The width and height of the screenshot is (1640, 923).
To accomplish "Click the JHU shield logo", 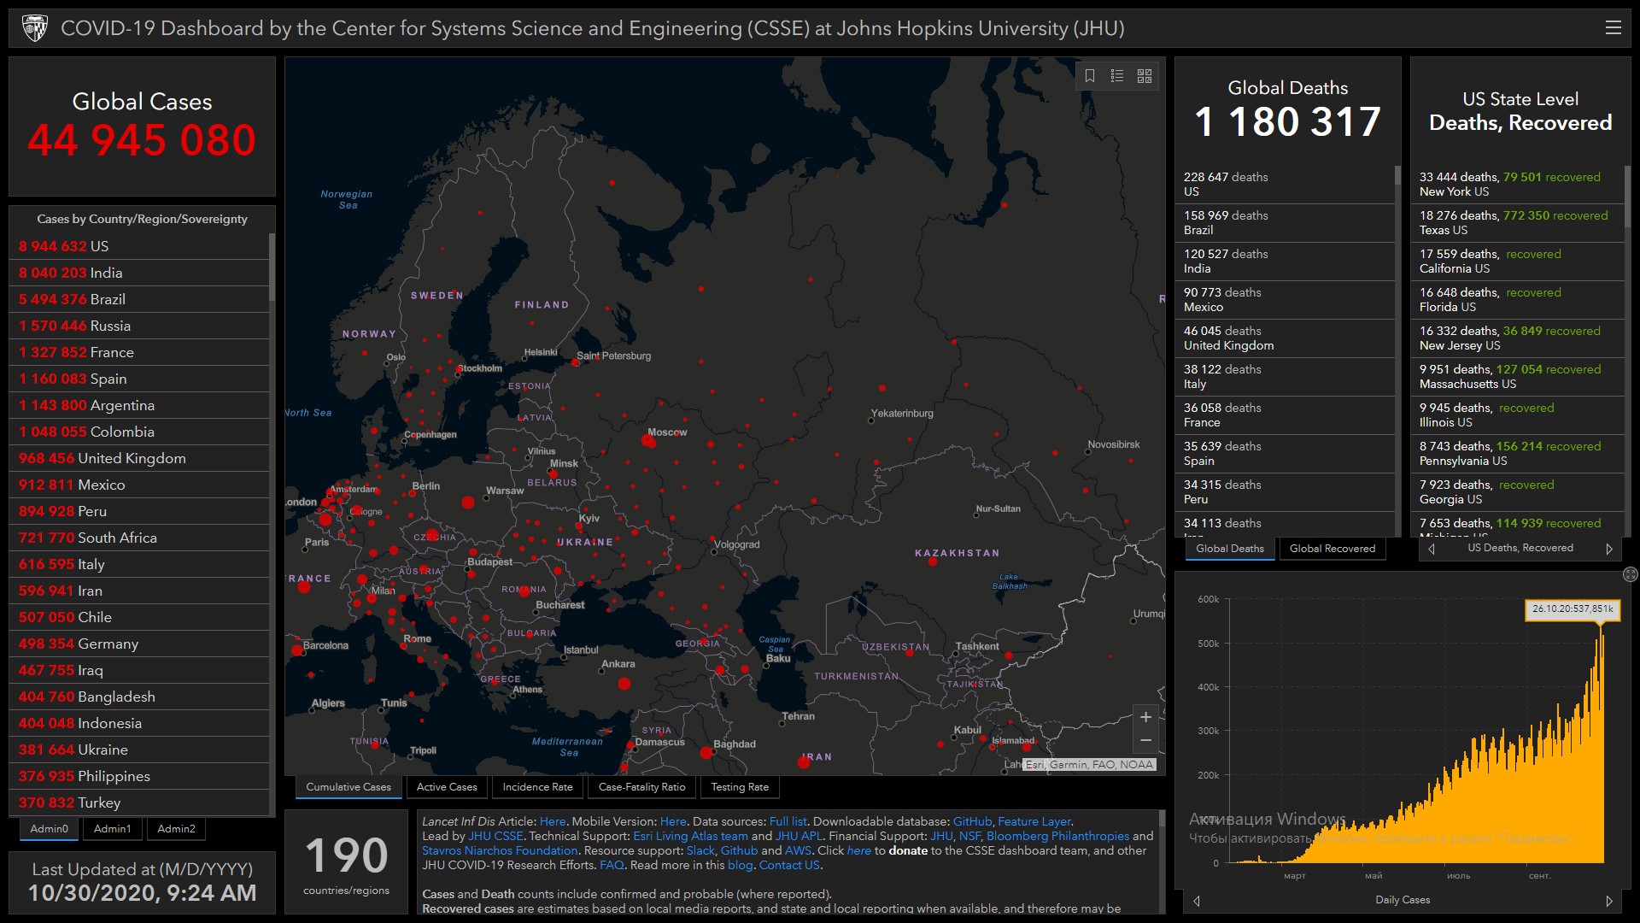I will [x=35, y=28].
